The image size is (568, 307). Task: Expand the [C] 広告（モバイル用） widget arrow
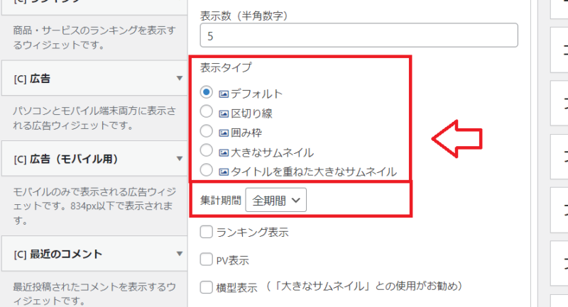pyautogui.click(x=180, y=158)
